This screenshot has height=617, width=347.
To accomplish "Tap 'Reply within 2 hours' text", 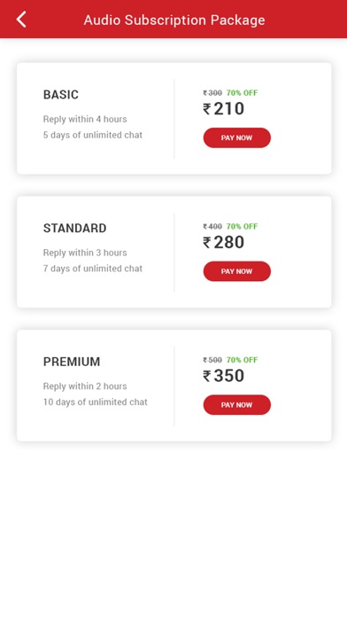I will pos(85,386).
